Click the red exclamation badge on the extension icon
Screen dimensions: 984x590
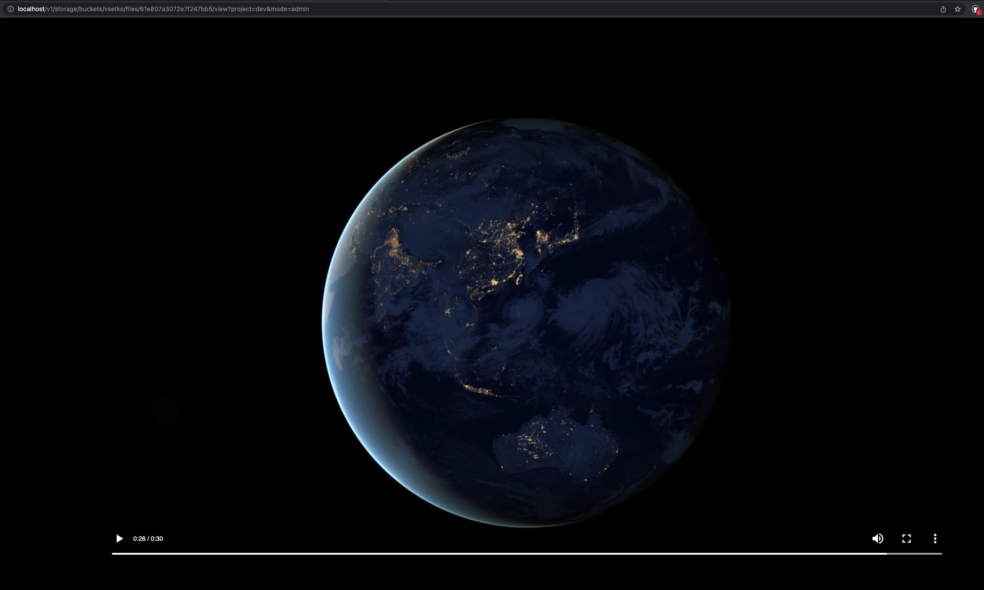coord(979,13)
